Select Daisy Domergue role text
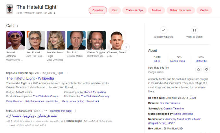Viewport: 220px width, 133px height. pyautogui.click(x=55, y=60)
